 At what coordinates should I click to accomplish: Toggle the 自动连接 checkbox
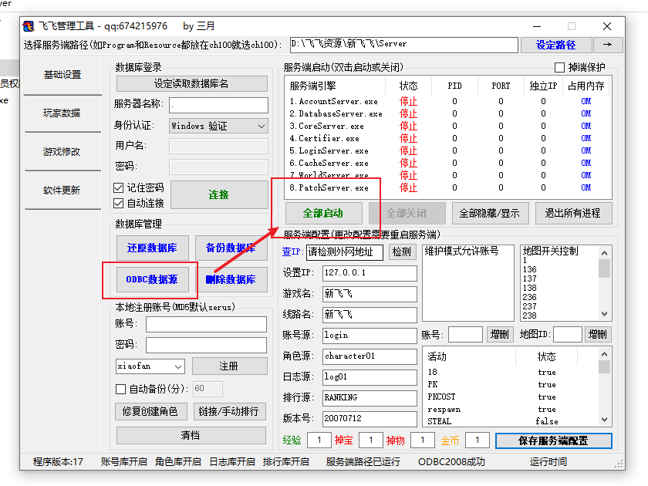pos(119,203)
